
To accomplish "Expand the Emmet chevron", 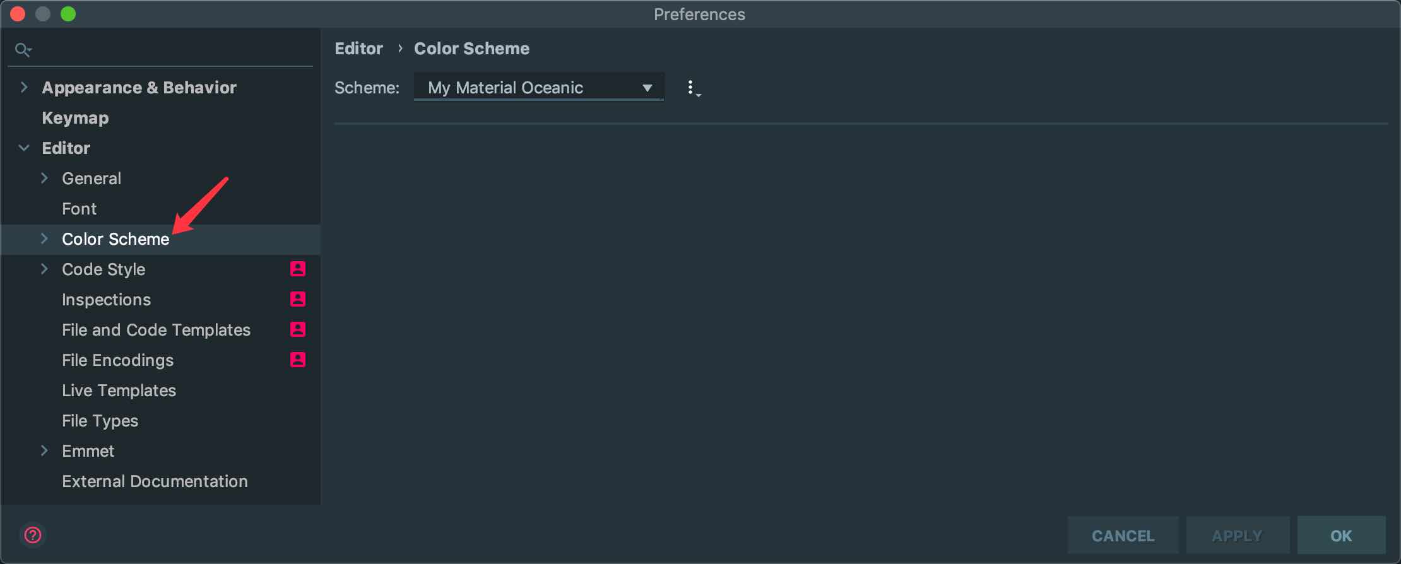I will 44,450.
